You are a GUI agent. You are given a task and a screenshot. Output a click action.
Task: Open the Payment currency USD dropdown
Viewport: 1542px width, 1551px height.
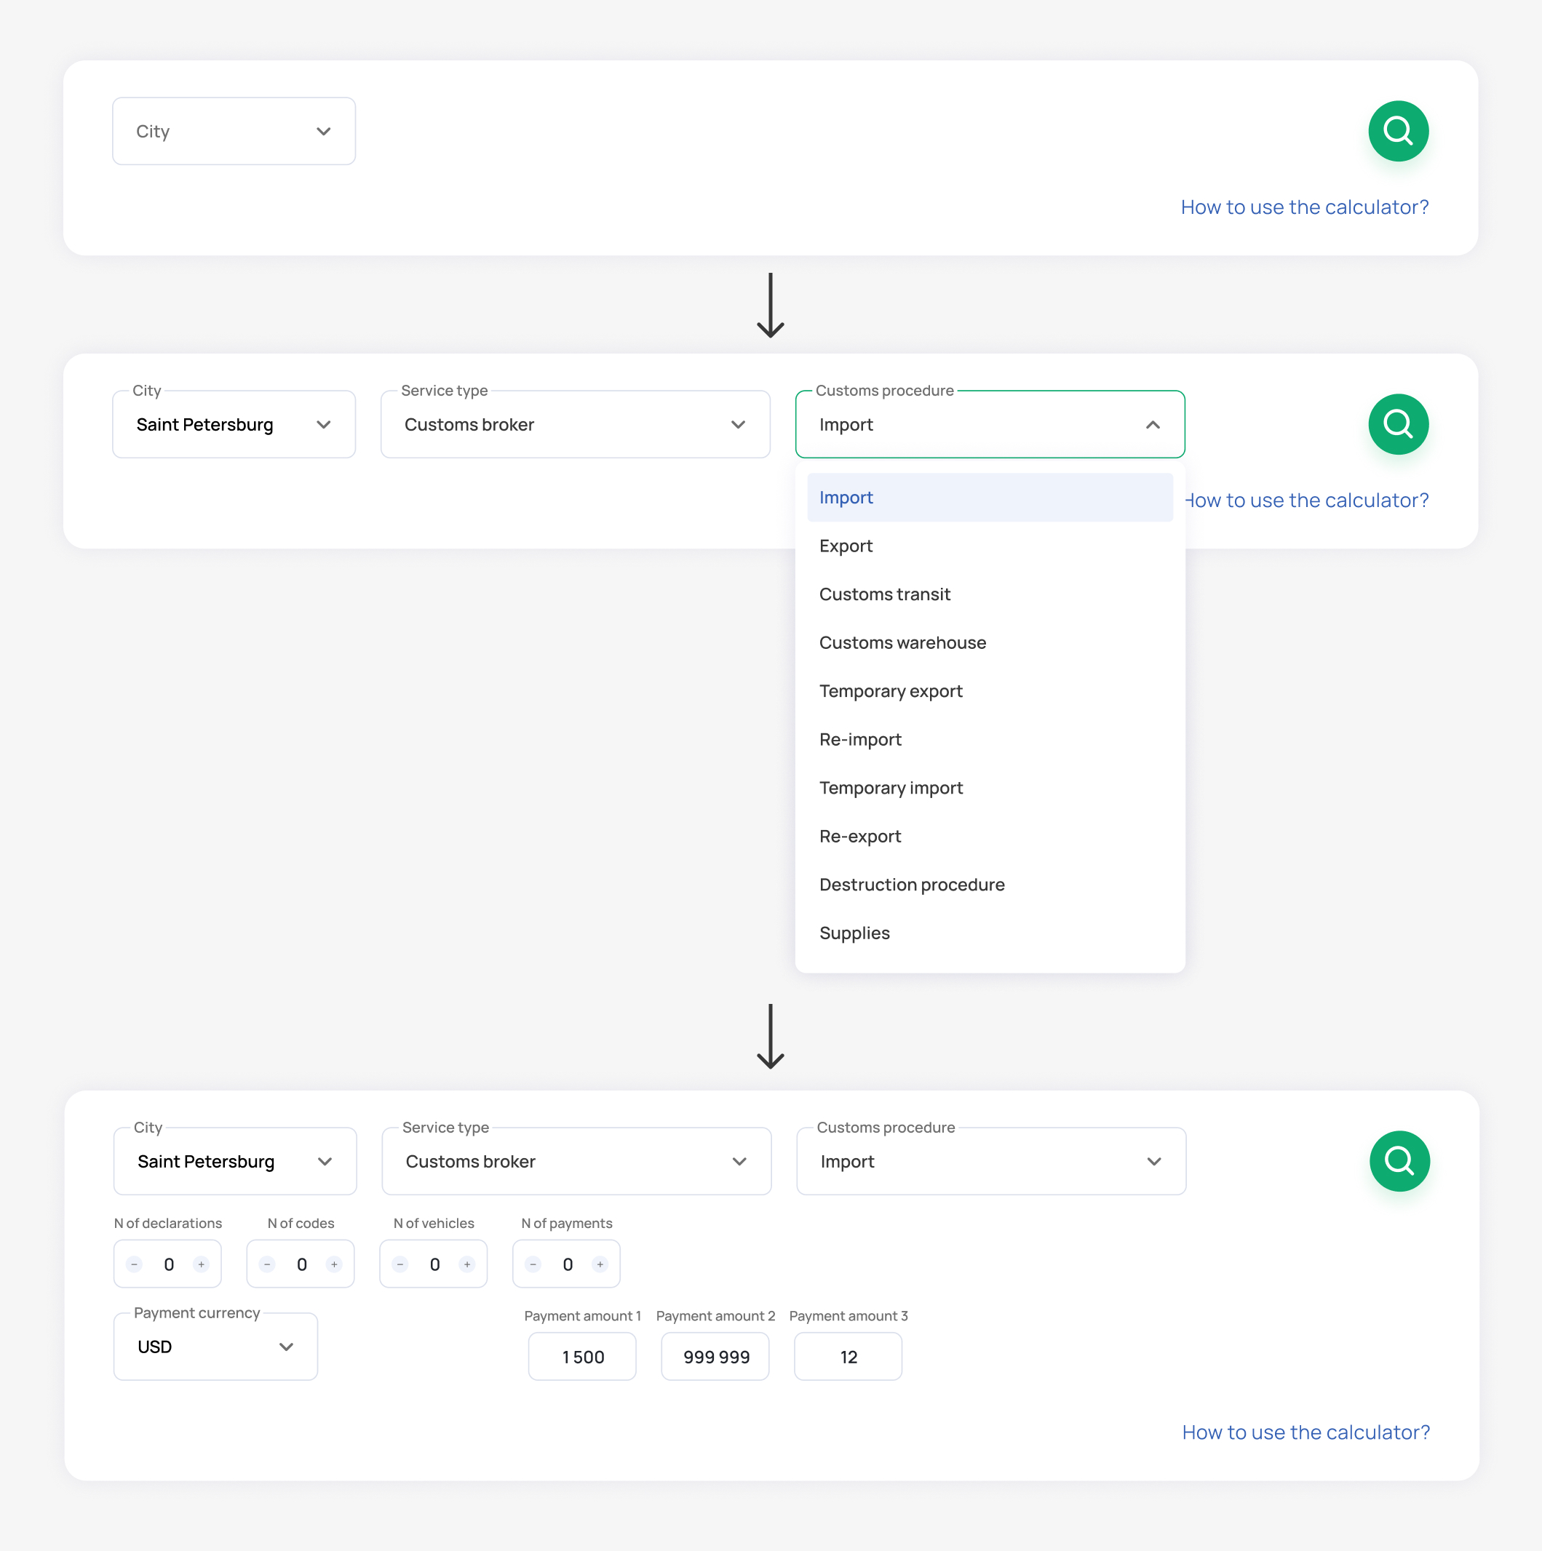point(215,1347)
